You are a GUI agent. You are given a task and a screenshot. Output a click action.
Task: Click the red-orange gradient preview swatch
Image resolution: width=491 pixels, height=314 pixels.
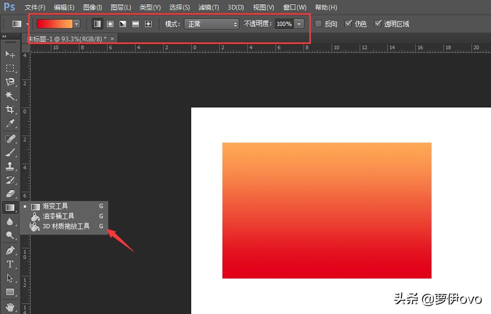pyautogui.click(x=54, y=24)
